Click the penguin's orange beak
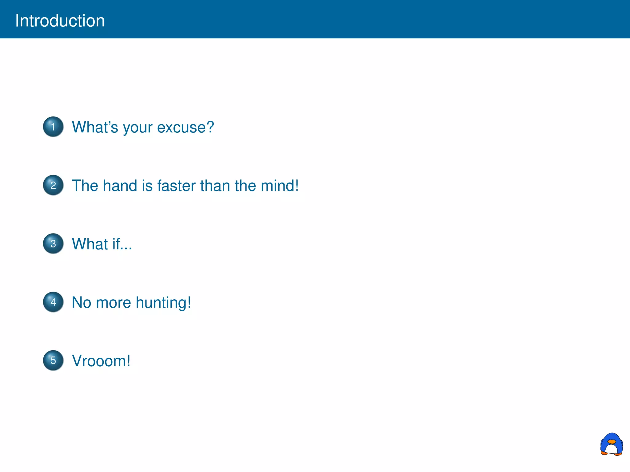 [612, 442]
